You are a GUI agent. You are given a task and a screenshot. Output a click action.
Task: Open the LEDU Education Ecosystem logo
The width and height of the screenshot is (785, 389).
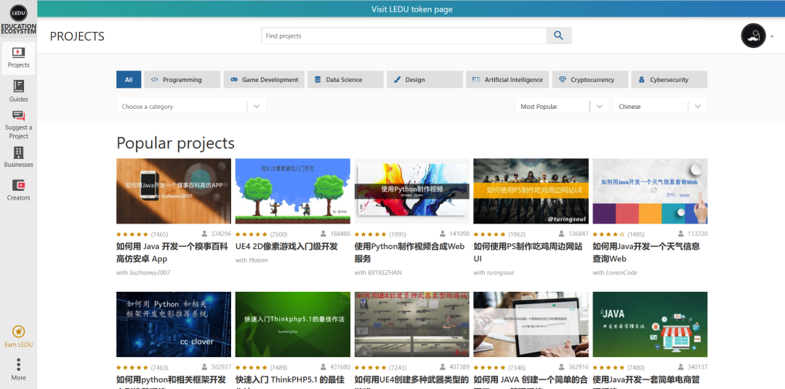18,18
